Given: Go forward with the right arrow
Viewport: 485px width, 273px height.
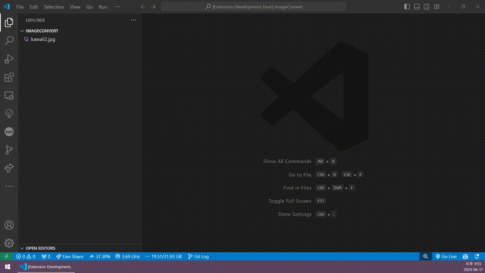Looking at the screenshot, I should coord(153,7).
